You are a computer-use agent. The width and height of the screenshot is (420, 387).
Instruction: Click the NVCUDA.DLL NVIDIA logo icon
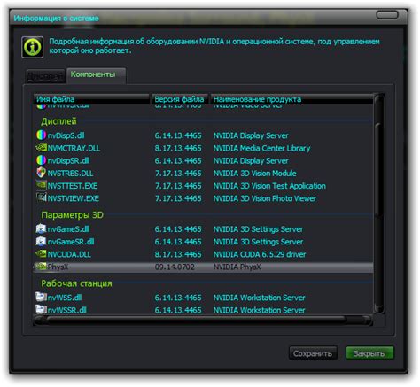[x=41, y=254]
